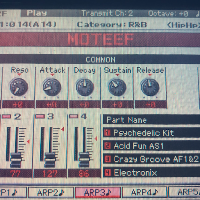This screenshot has height=200, width=200.
Task: Open the Category: R&B selector
Action: pyautogui.click(x=112, y=25)
